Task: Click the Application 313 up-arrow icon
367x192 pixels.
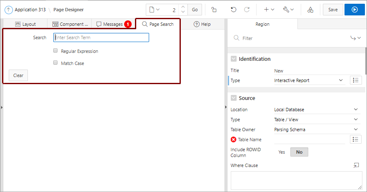Action: tap(9, 10)
